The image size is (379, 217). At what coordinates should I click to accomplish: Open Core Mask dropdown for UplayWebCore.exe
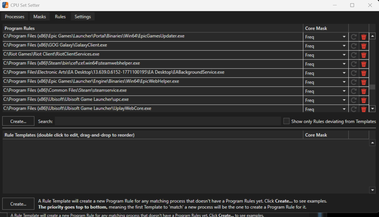tap(326, 109)
